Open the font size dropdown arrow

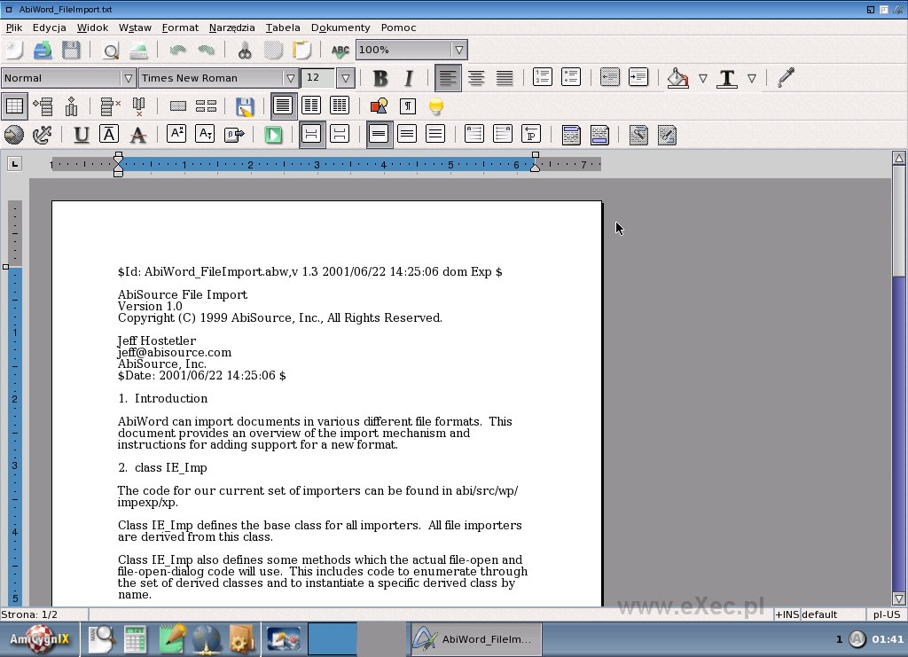point(345,78)
